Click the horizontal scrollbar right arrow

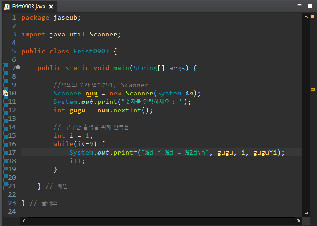[299, 221]
